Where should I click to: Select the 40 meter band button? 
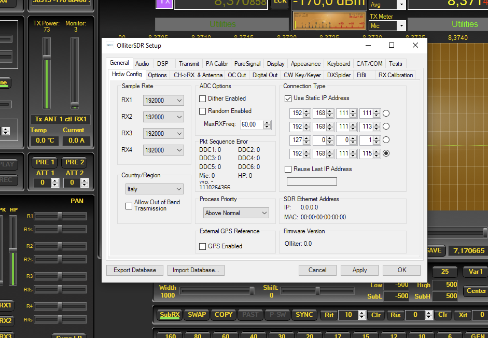253,335
